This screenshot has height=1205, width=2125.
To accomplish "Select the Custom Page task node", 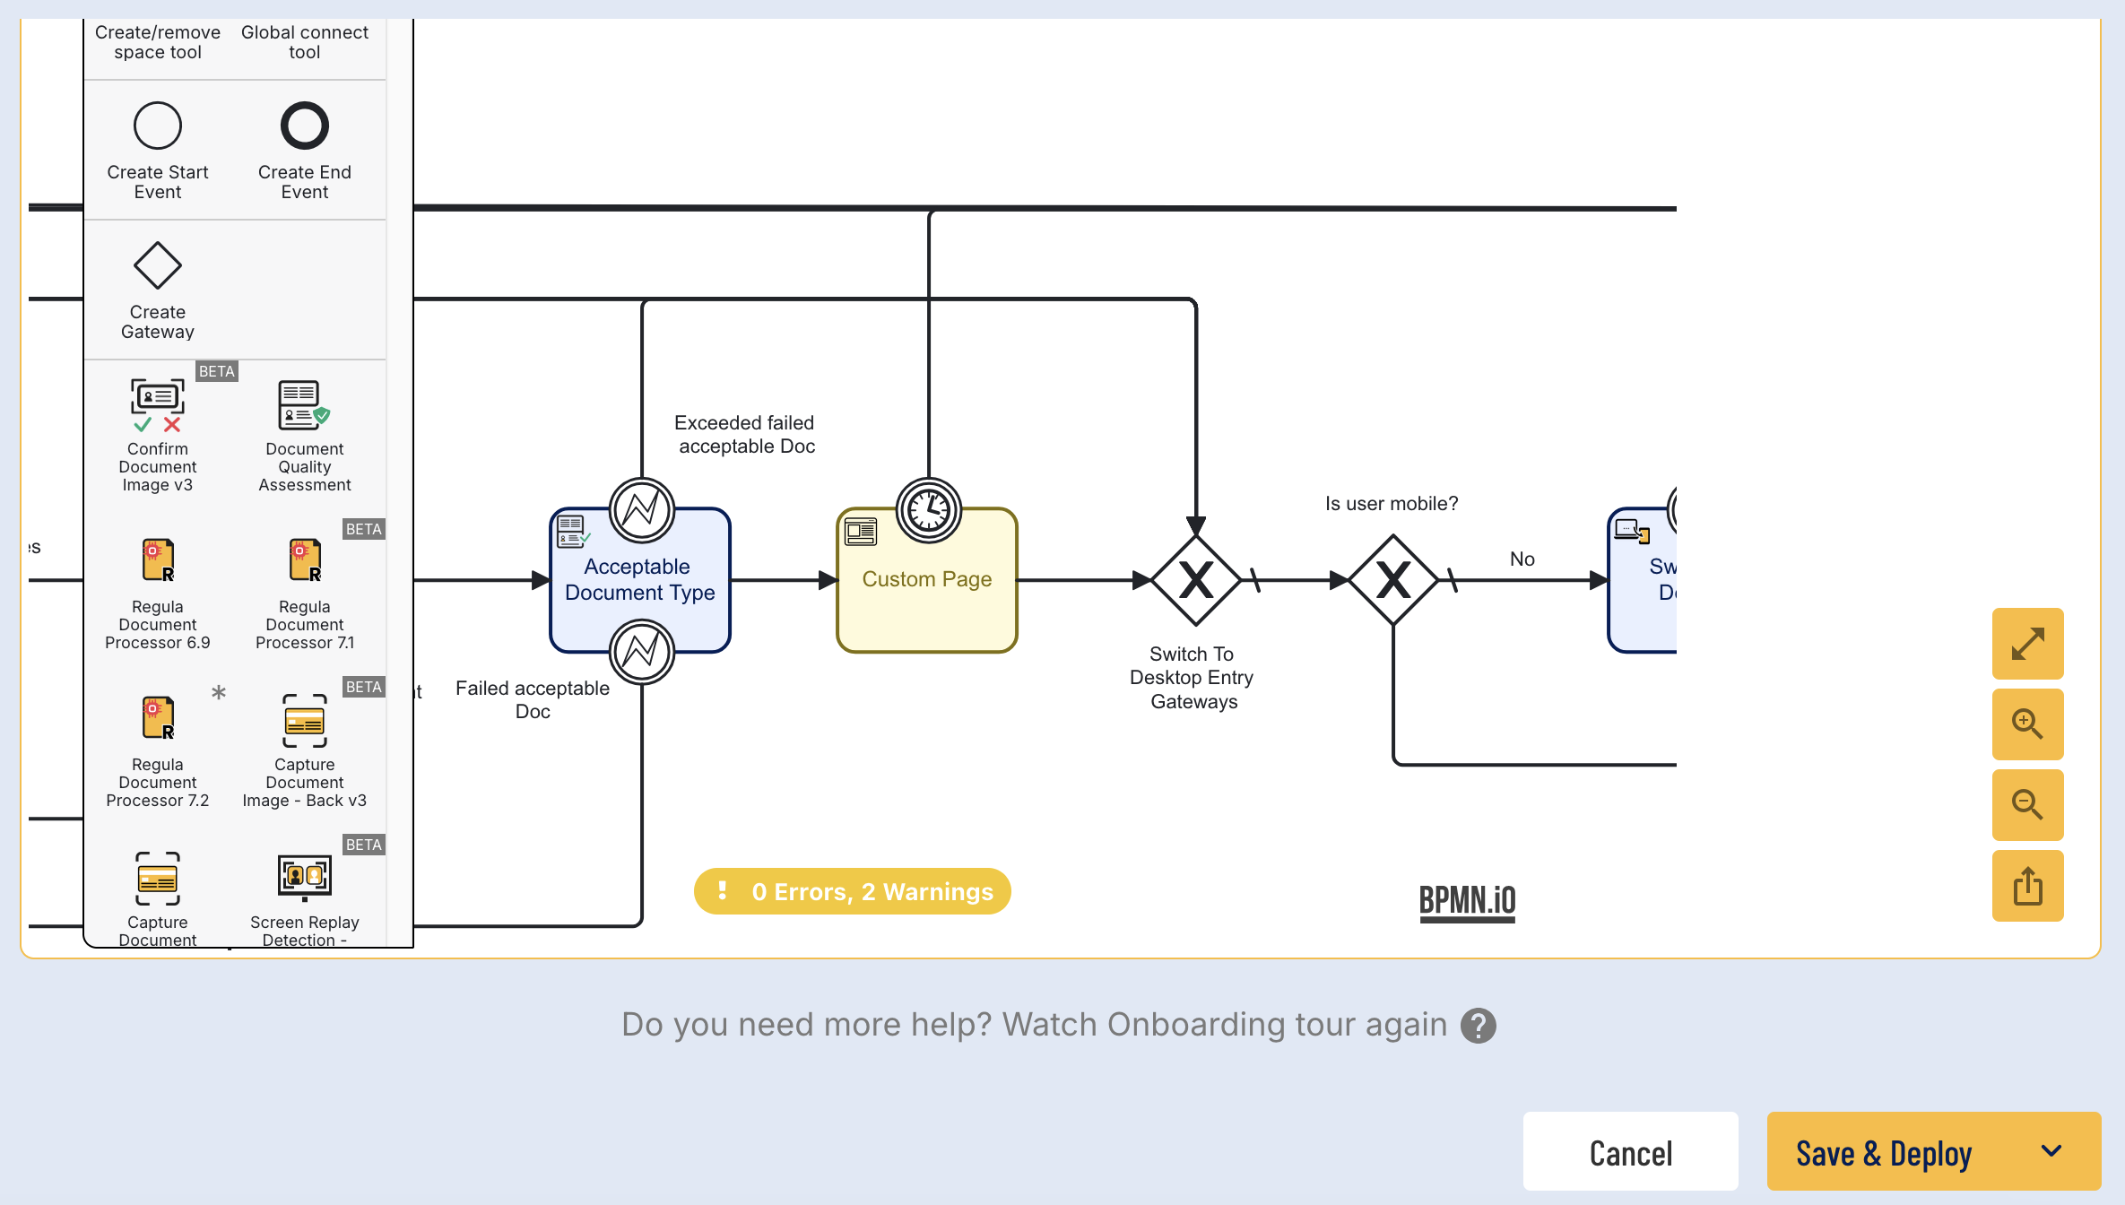I will 927,580.
